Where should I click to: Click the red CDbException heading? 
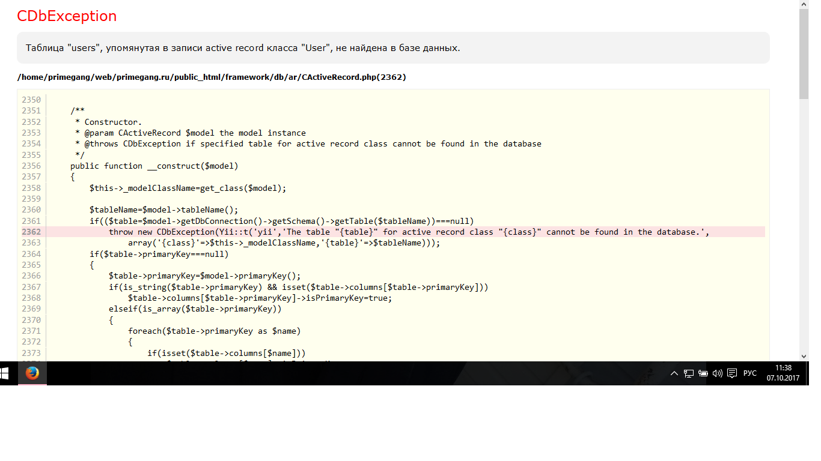[x=67, y=16]
